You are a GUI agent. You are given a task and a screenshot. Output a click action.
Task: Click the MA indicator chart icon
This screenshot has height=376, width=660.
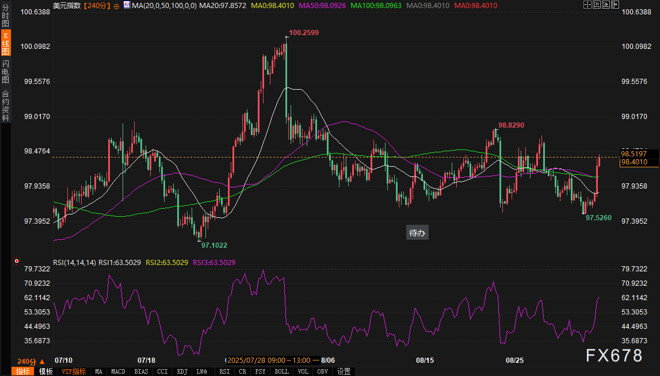coord(126,6)
